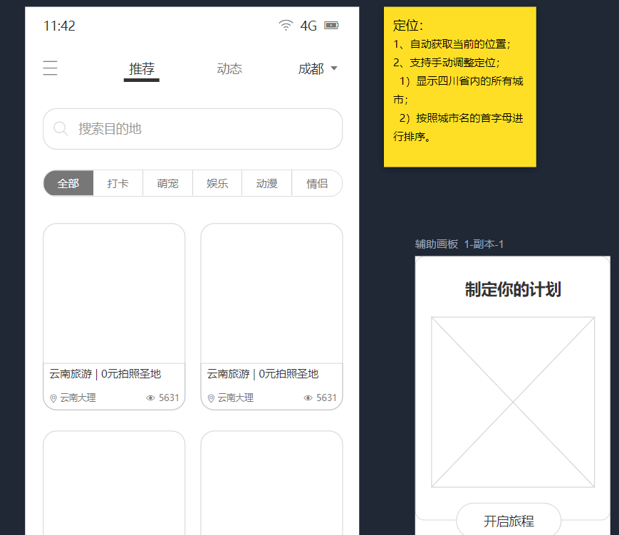Open the placeholder image under 制定你的计划
This screenshot has height=535, width=619.
point(513,402)
